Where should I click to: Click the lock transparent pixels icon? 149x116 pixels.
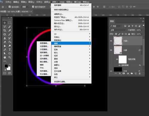point(116,34)
